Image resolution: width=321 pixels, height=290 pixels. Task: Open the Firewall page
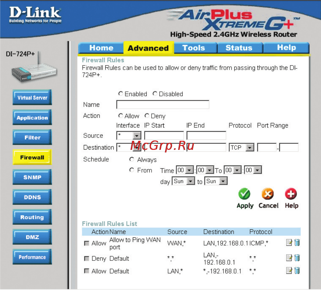(32, 157)
